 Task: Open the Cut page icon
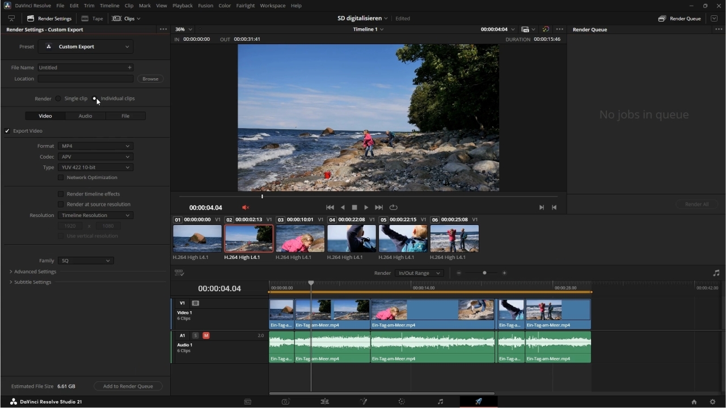click(x=286, y=402)
